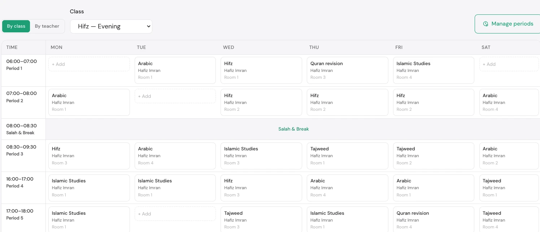Screen dimensions: 540x232
Task: Open Manage periods
Action: point(508,24)
